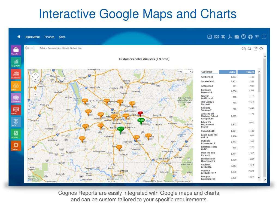Viewport: 279px width, 209px height.
Task: Export report to PDF
Action: coord(230,37)
